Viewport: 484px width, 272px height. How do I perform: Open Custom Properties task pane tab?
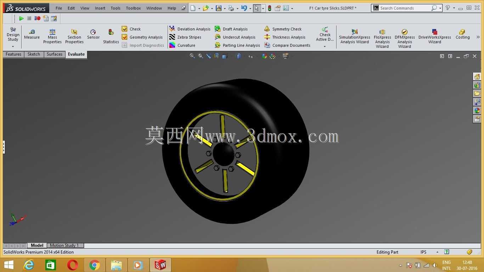[477, 119]
